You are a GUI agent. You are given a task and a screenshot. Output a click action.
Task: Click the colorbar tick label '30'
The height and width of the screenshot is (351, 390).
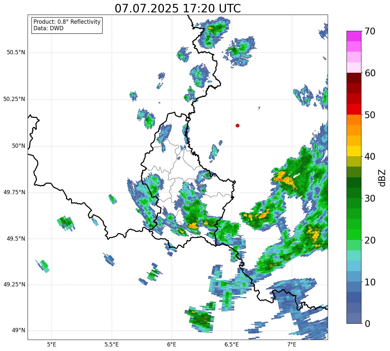point(370,198)
